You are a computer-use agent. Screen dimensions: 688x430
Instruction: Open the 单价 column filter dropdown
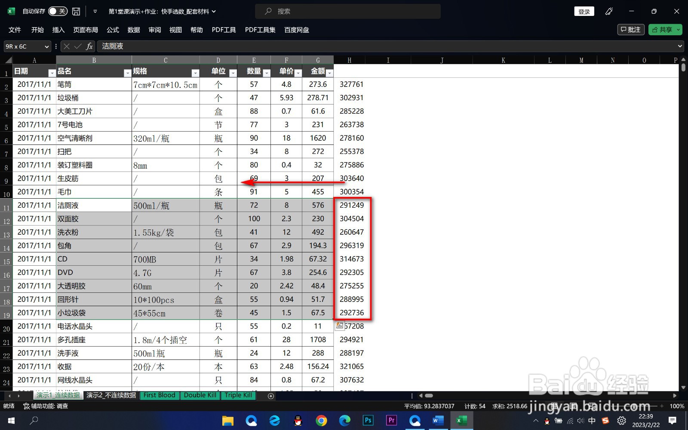(x=298, y=73)
